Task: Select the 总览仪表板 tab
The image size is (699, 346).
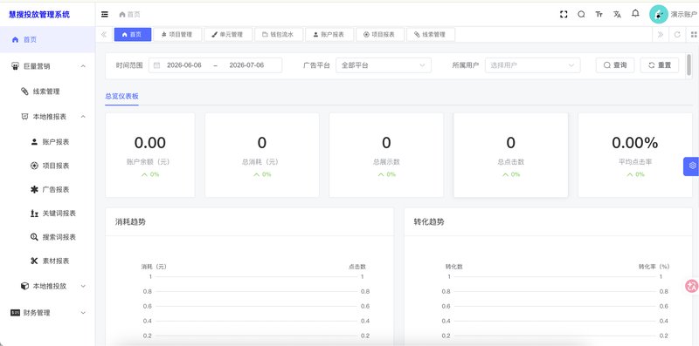Action: [x=121, y=96]
